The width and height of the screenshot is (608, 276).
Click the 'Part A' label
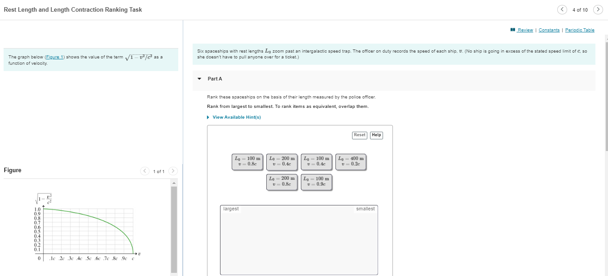pyautogui.click(x=215, y=79)
